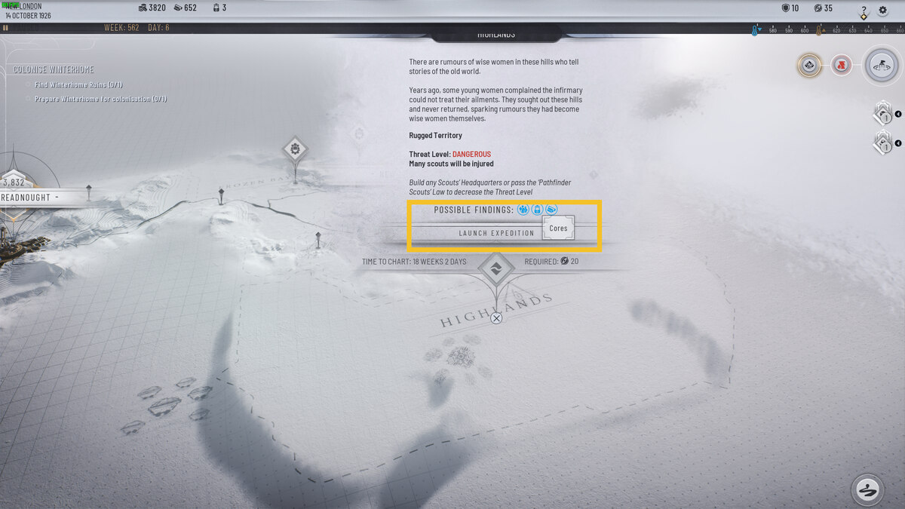Image resolution: width=905 pixels, height=509 pixels.
Task: Click the Highlands panel header title
Action: tap(496, 35)
